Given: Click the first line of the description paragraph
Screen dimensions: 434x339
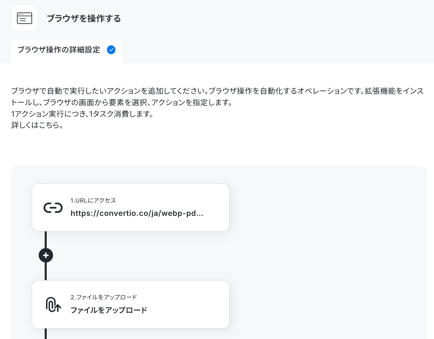Looking at the screenshot, I should pyautogui.click(x=217, y=91).
